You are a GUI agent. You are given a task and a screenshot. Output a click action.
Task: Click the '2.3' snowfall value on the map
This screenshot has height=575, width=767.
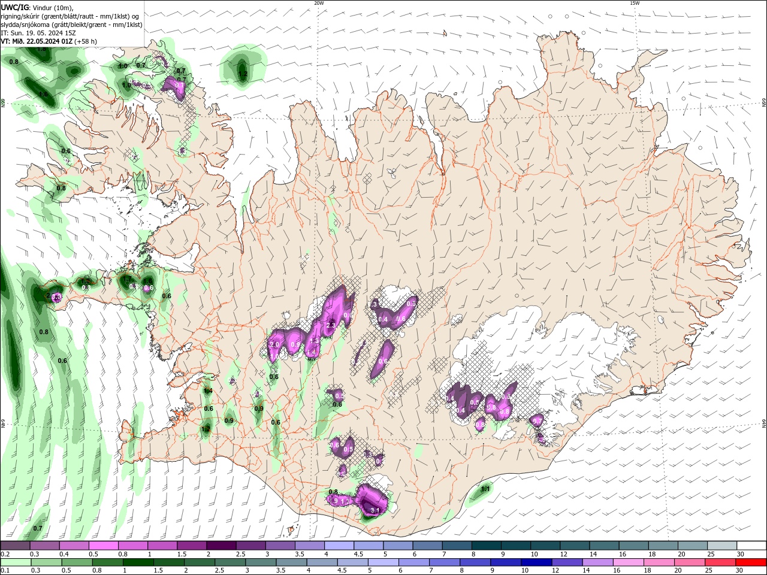[x=331, y=325]
